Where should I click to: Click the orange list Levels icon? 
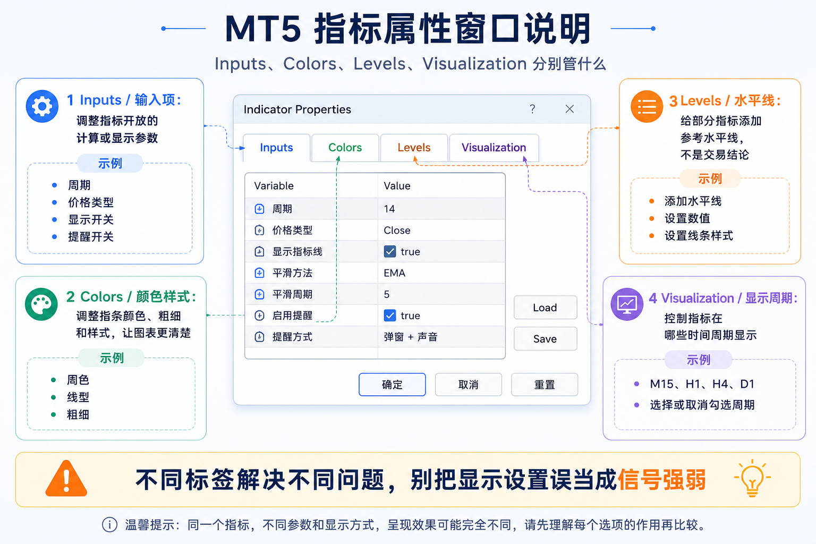647,106
